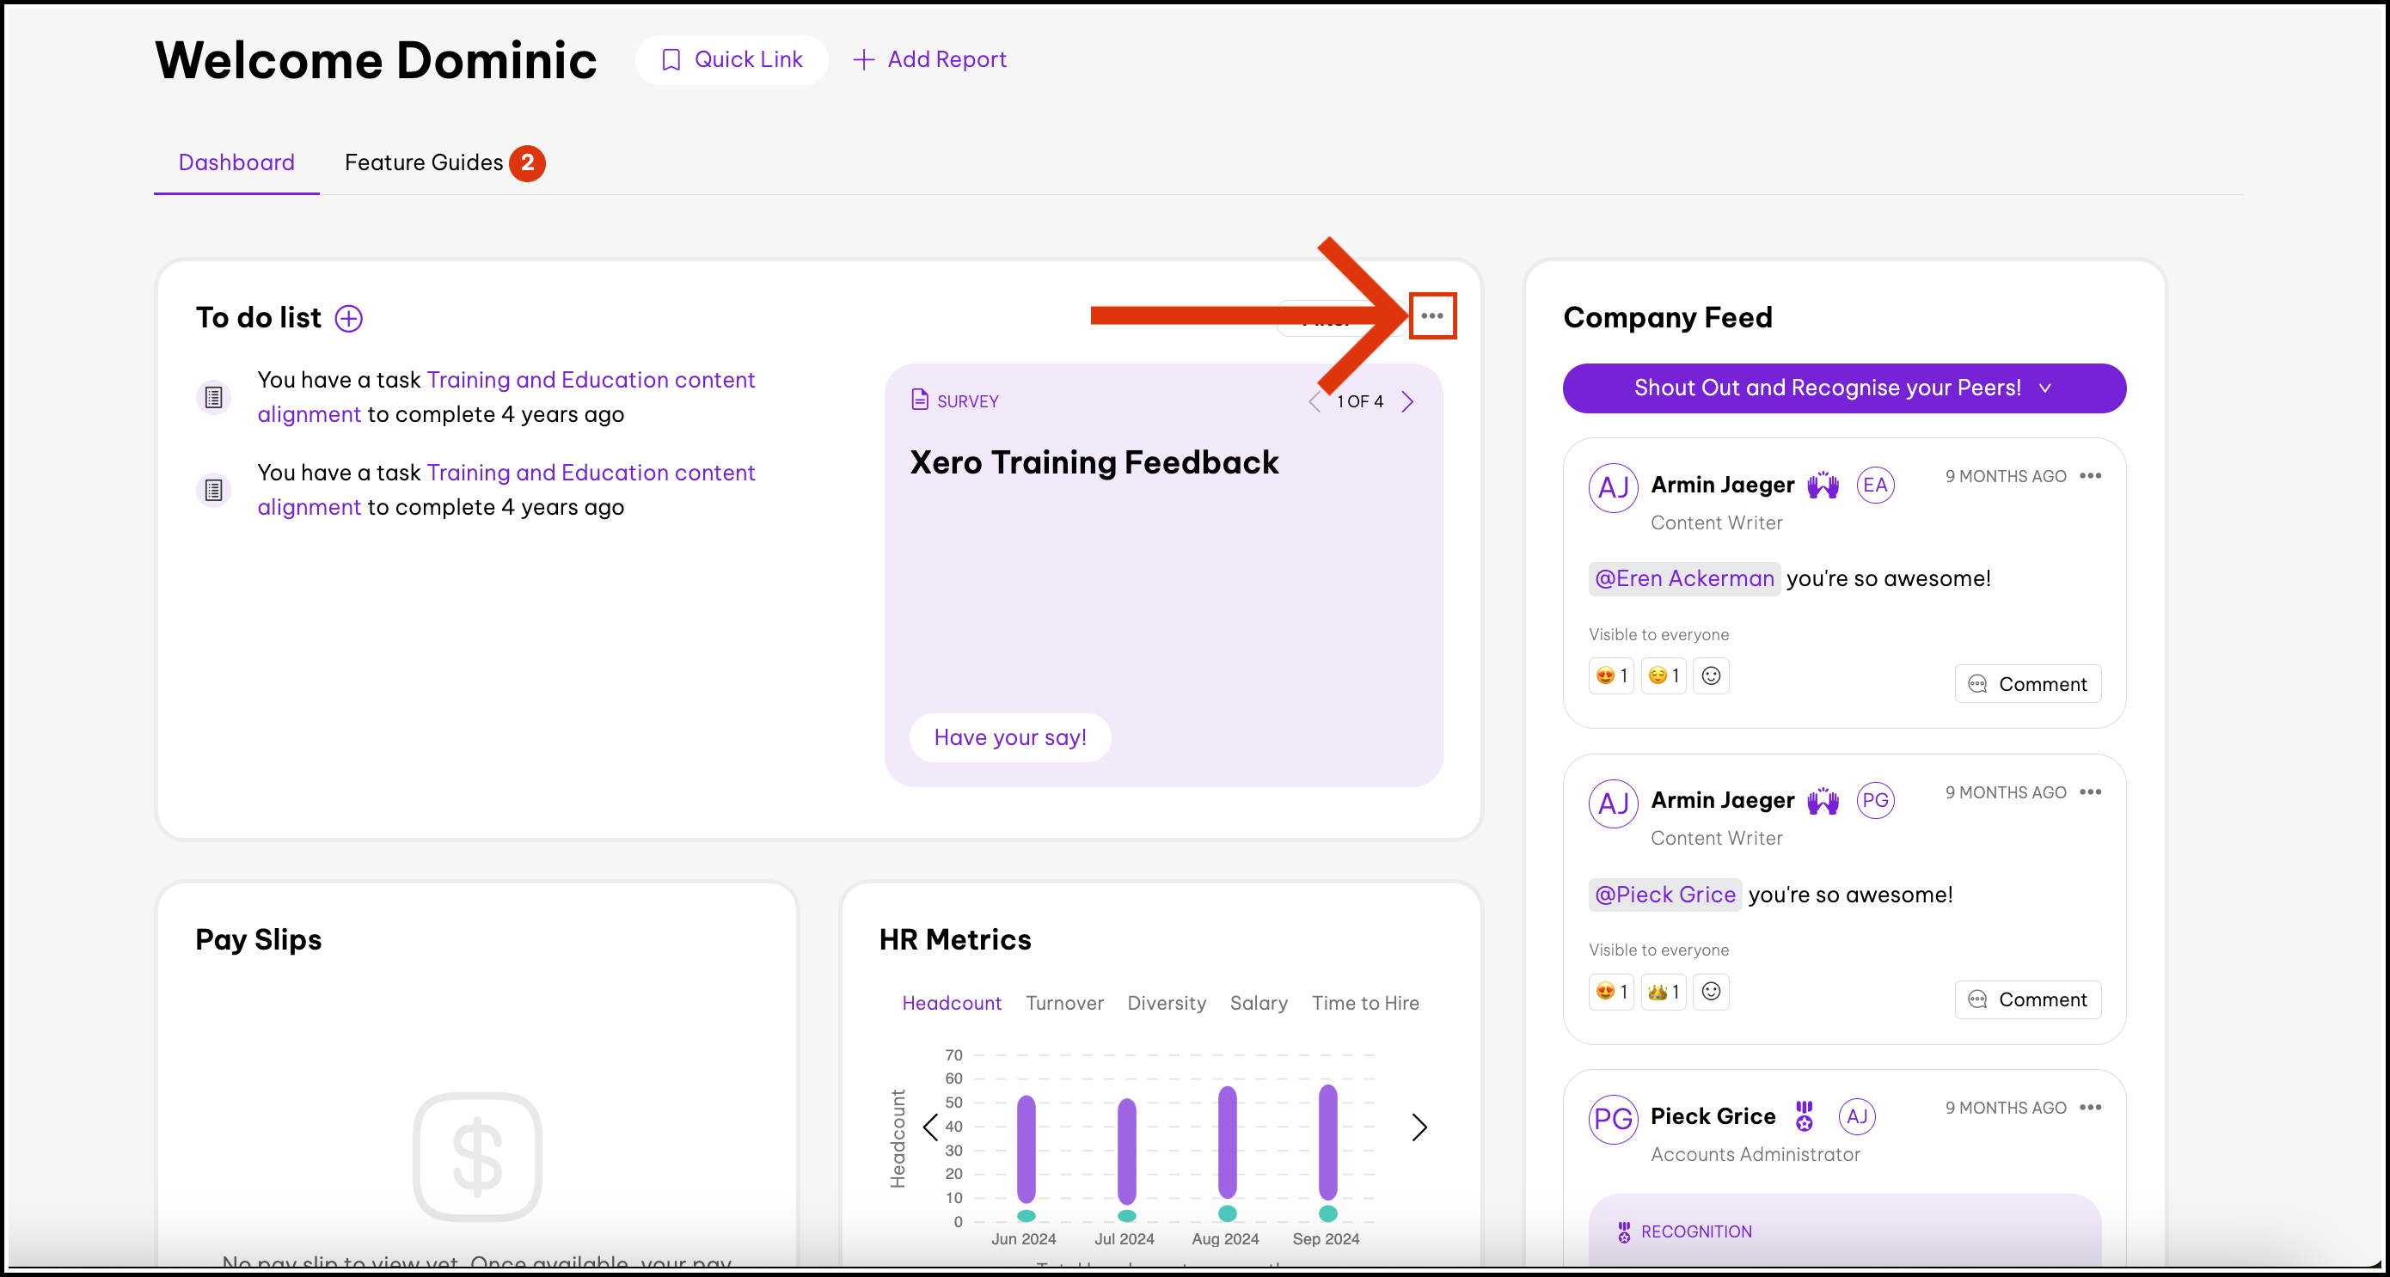
Task: Click the Have your say! button
Action: pos(1009,737)
